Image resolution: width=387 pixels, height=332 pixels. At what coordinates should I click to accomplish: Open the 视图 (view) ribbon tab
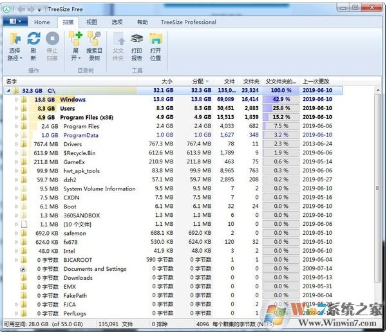92,22
